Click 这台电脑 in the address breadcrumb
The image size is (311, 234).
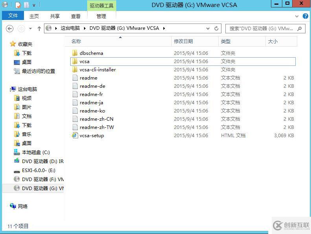point(70,28)
